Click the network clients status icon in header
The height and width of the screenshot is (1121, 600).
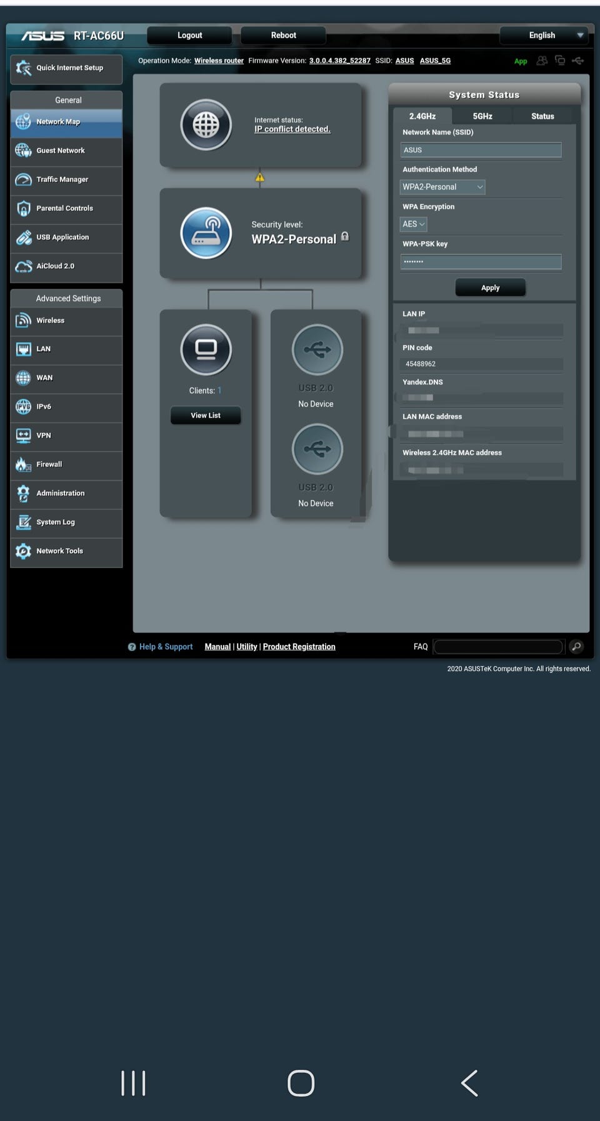(560, 61)
